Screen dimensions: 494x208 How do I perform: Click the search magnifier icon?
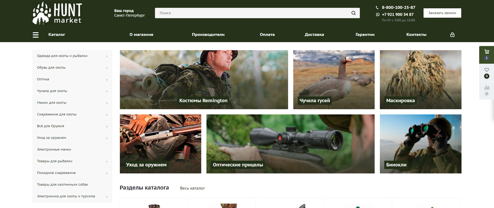tap(354, 13)
